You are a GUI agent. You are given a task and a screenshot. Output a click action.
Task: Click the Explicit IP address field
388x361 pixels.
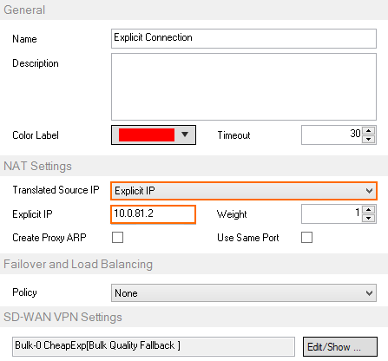tap(154, 214)
